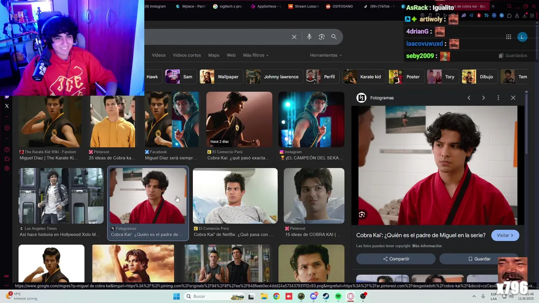539x303 pixels.
Task: Open the Guardados saved items link
Action: tap(513, 56)
